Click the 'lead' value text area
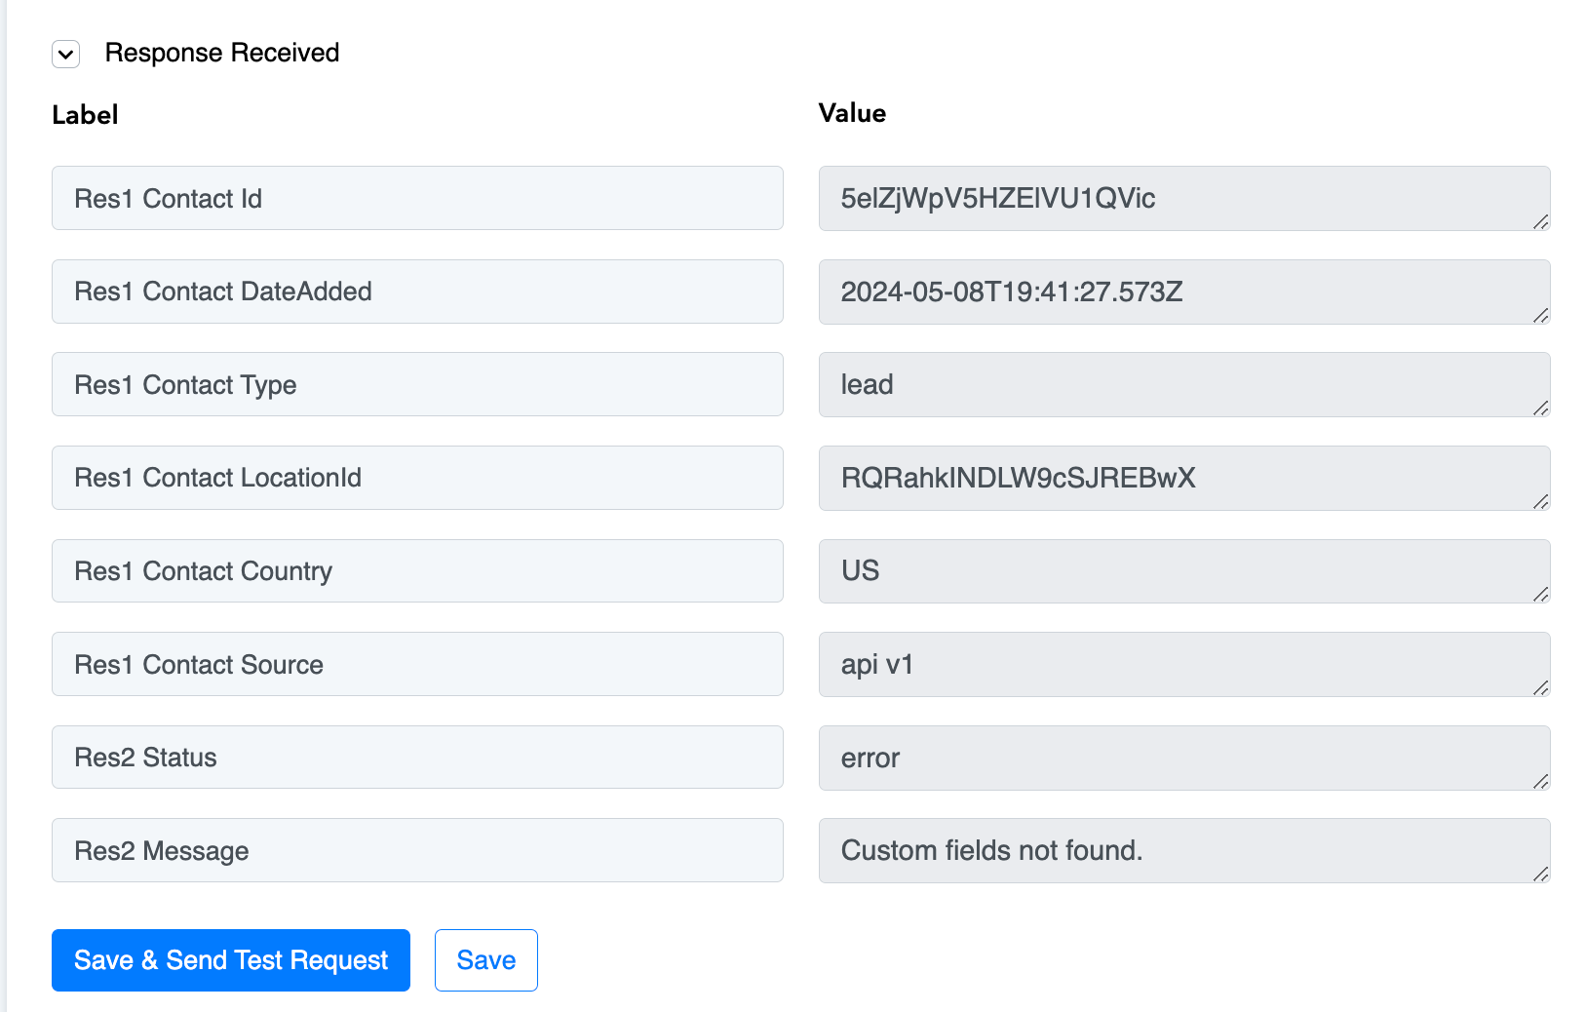This screenshot has height=1012, width=1585. pos(1184,384)
